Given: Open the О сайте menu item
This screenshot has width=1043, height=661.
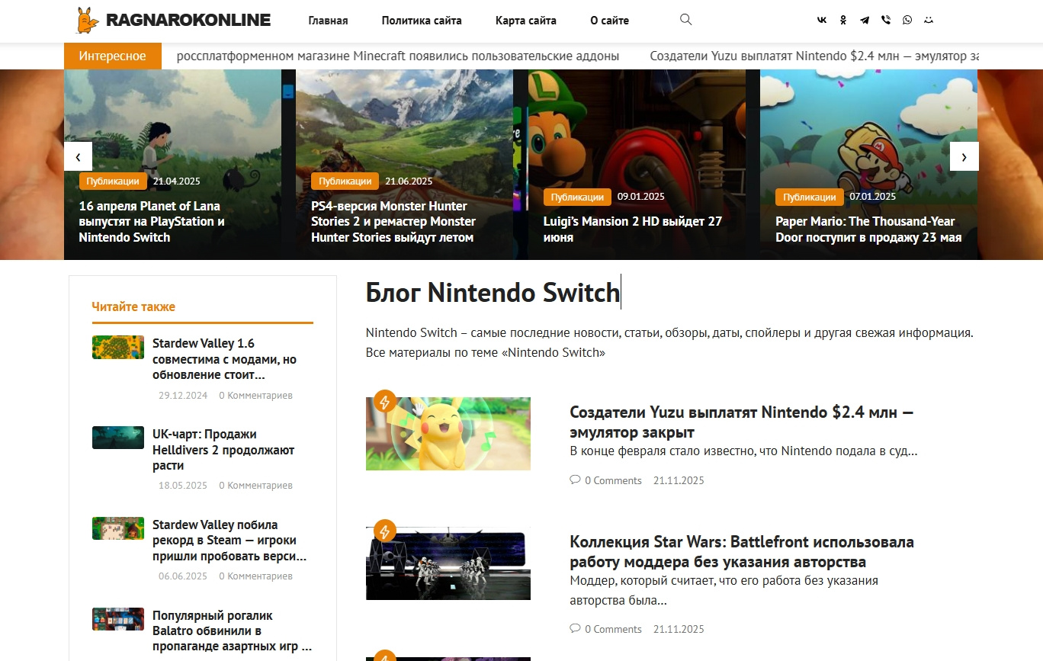Looking at the screenshot, I should [610, 21].
